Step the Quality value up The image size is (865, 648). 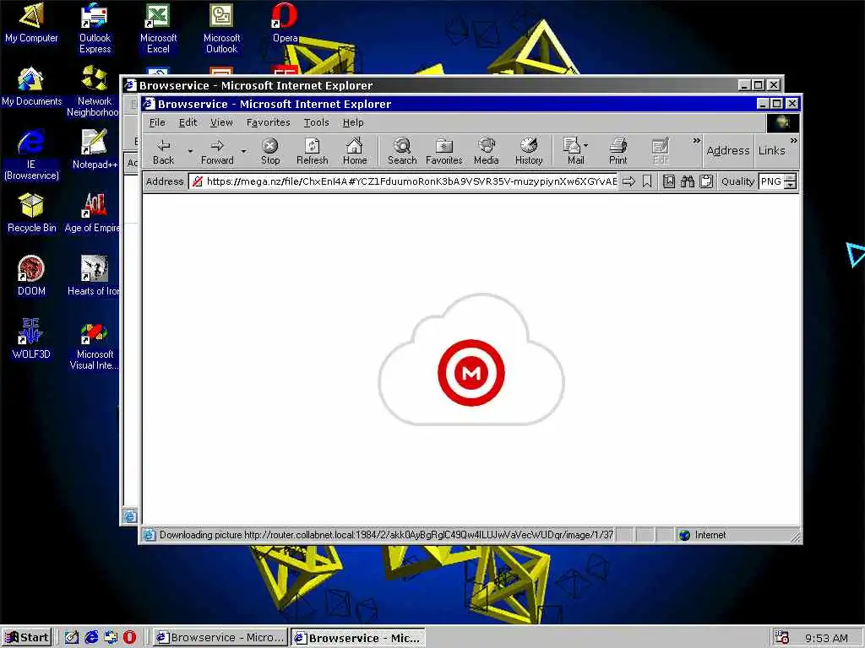click(x=791, y=177)
